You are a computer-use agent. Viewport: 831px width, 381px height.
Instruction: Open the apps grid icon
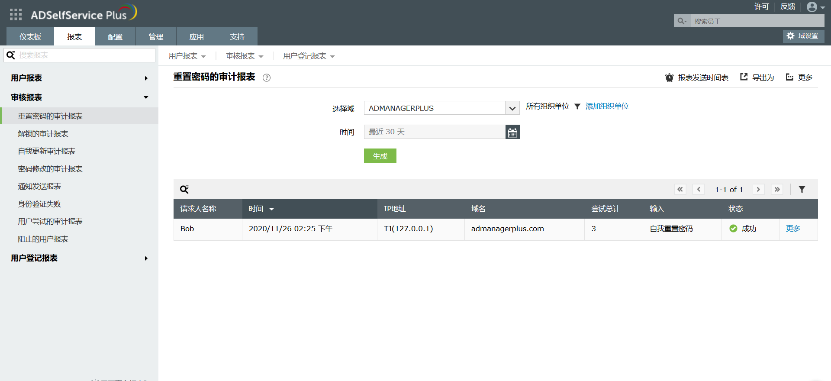(16, 14)
